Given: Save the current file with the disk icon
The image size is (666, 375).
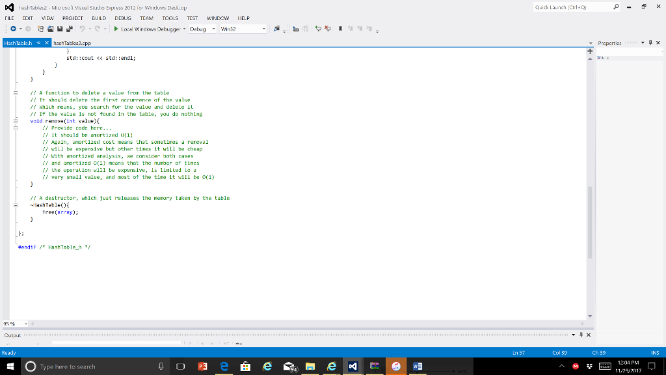Looking at the screenshot, I should [x=60, y=29].
